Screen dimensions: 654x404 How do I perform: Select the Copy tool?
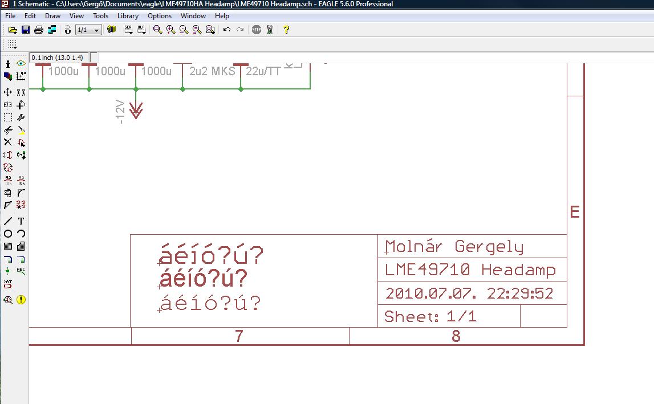tap(21, 92)
